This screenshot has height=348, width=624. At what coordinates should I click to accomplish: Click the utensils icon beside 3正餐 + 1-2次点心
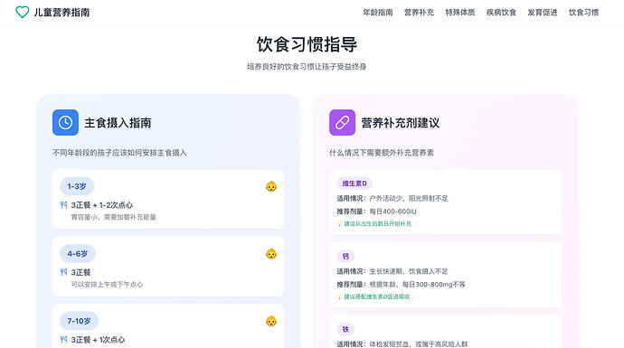click(63, 205)
